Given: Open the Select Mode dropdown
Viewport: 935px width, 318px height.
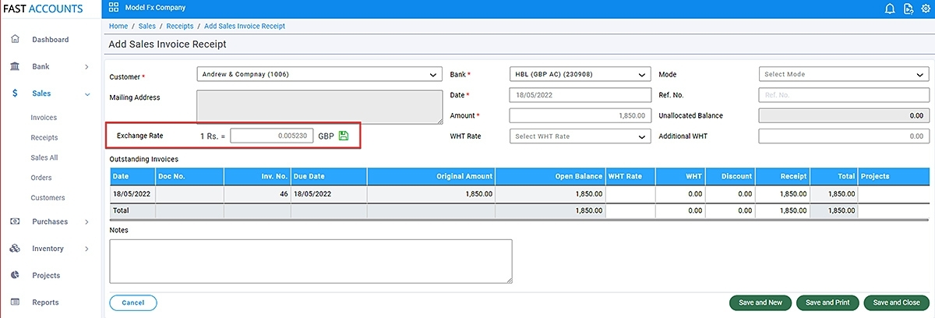Looking at the screenshot, I should coord(844,75).
